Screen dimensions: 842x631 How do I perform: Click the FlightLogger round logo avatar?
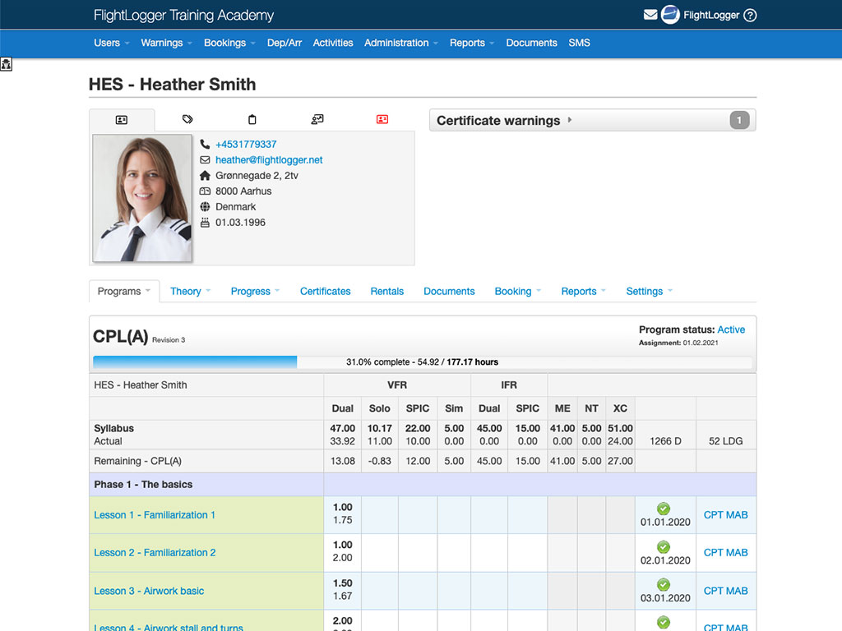670,15
